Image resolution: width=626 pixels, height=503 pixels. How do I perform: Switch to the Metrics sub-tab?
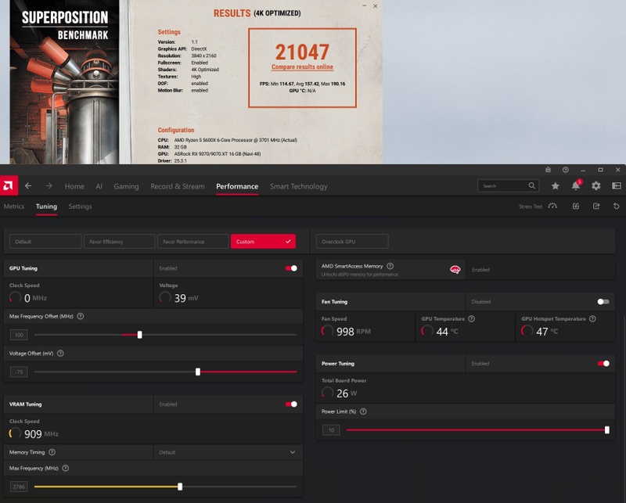[14, 207]
